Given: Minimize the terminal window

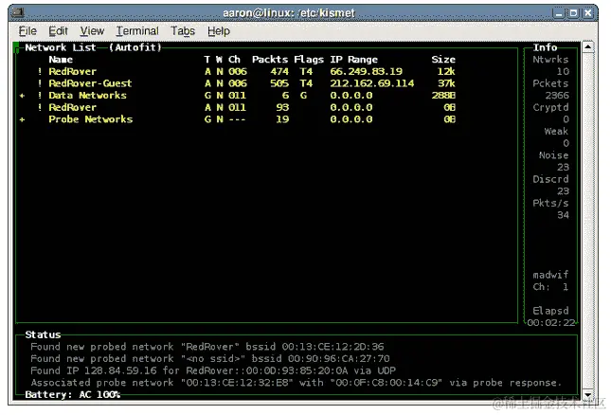Looking at the screenshot, I should (x=559, y=13).
